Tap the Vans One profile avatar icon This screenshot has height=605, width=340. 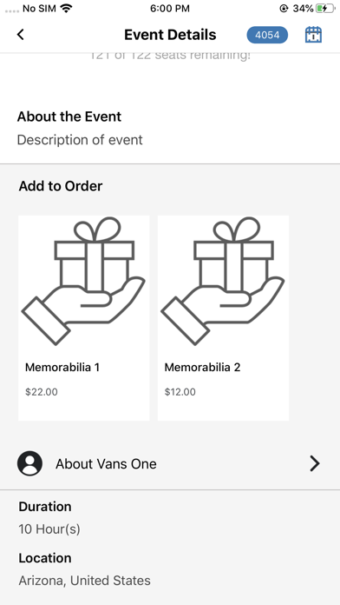click(x=29, y=463)
